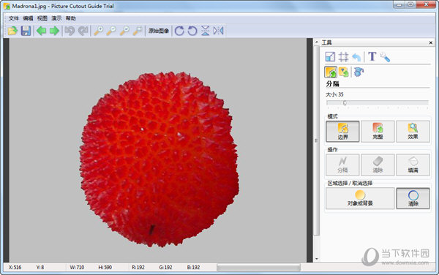
Task: Select the highlighted separation tool icon
Action: tap(331, 72)
